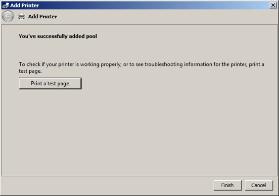
Task: Click the small printer icon in title bar
Action: pyautogui.click(x=5, y=5)
